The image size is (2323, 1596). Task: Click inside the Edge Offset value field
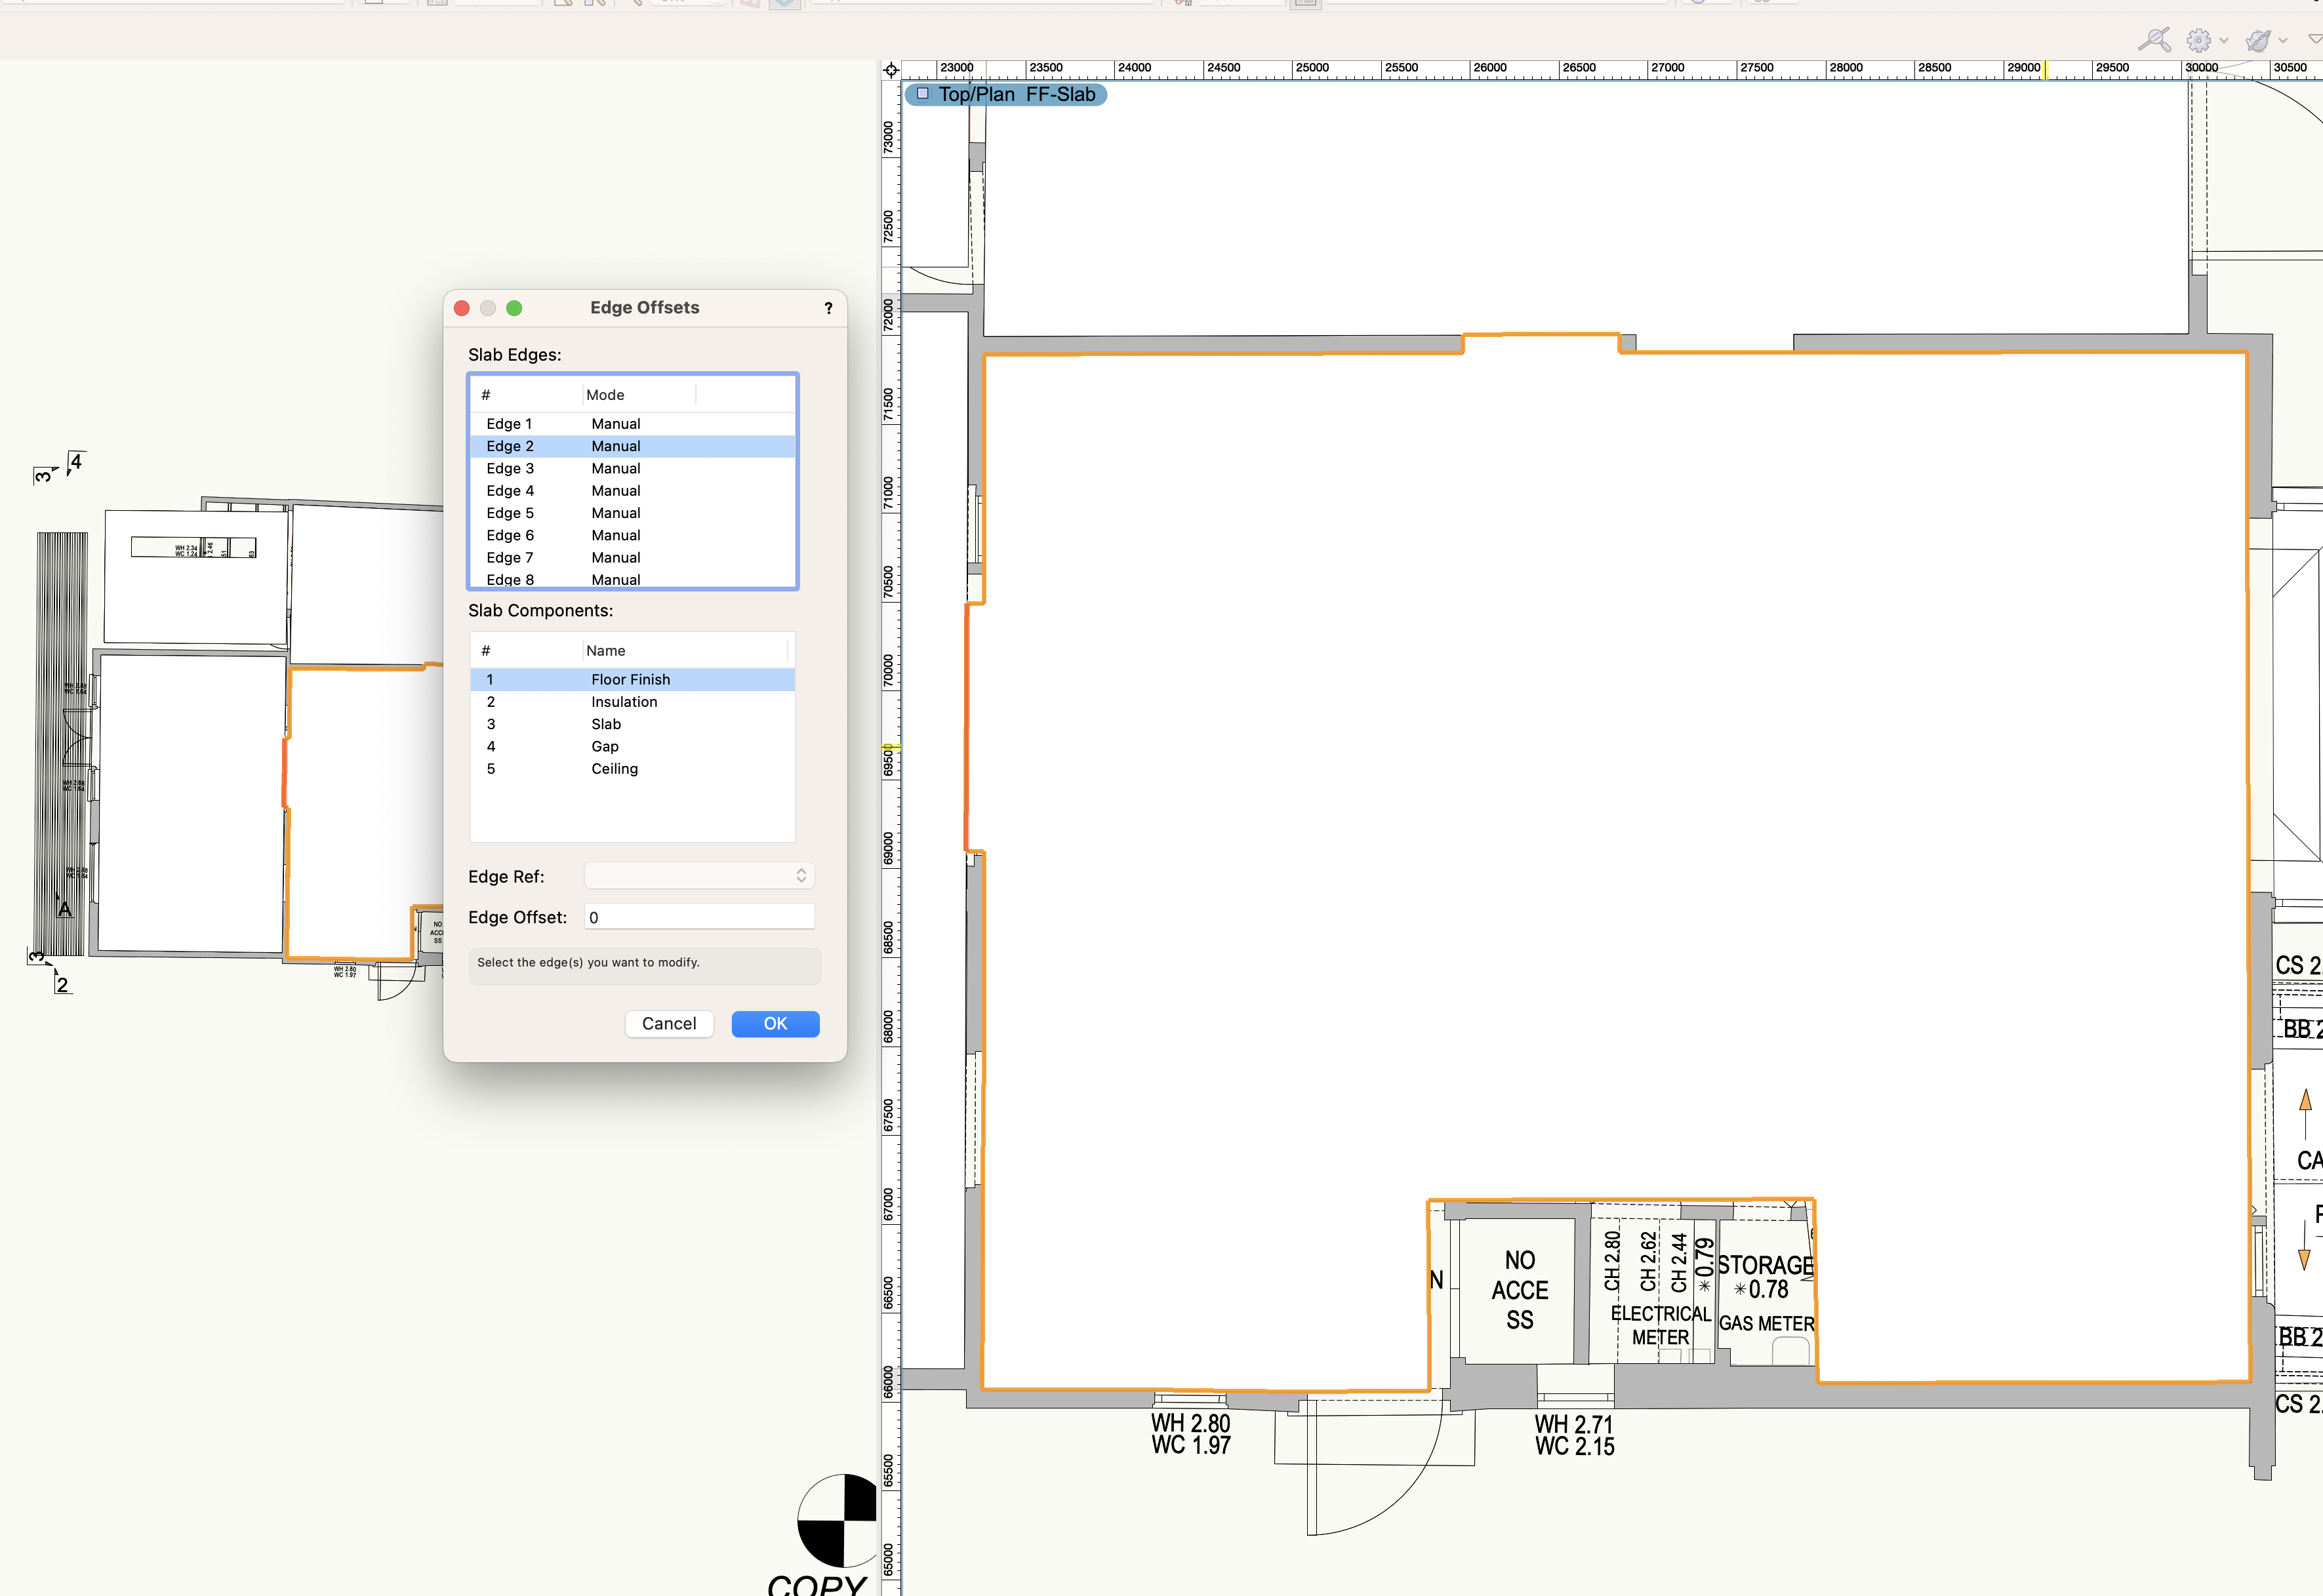pos(698,916)
